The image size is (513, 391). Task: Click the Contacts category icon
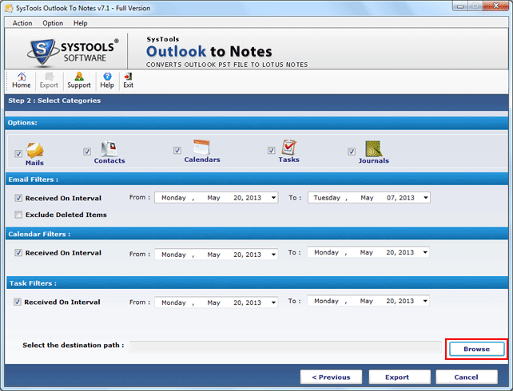pyautogui.click(x=109, y=148)
